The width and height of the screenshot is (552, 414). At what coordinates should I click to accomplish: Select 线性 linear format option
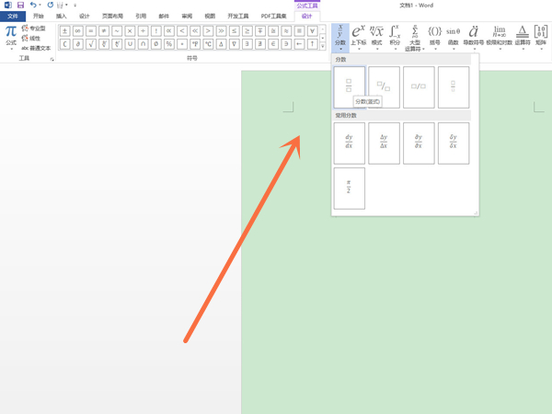(33, 38)
